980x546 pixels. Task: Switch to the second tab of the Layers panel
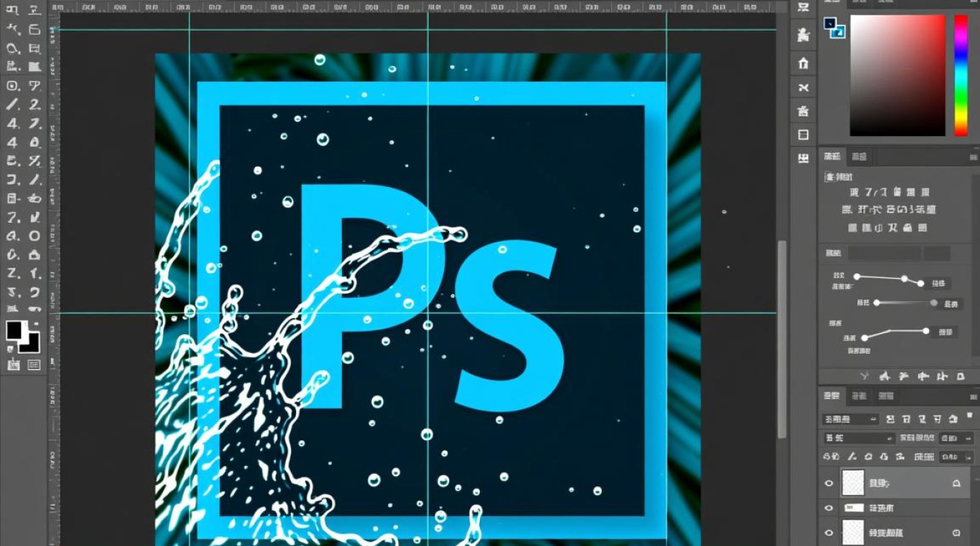point(859,397)
